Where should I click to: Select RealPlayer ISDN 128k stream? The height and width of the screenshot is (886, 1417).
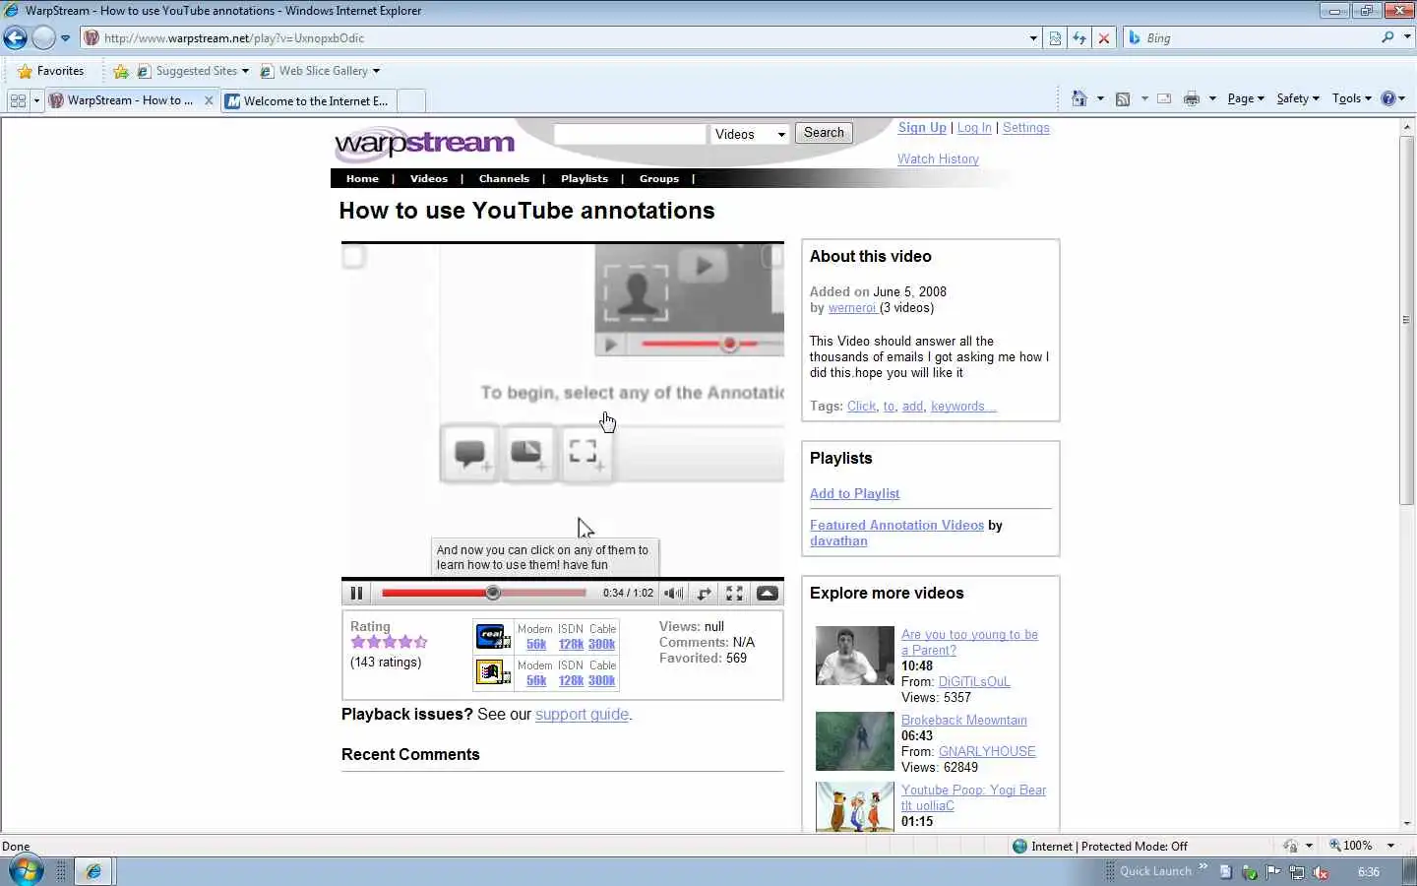pyautogui.click(x=571, y=644)
